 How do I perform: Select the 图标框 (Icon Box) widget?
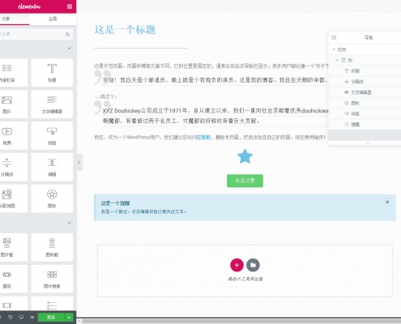pos(52,247)
